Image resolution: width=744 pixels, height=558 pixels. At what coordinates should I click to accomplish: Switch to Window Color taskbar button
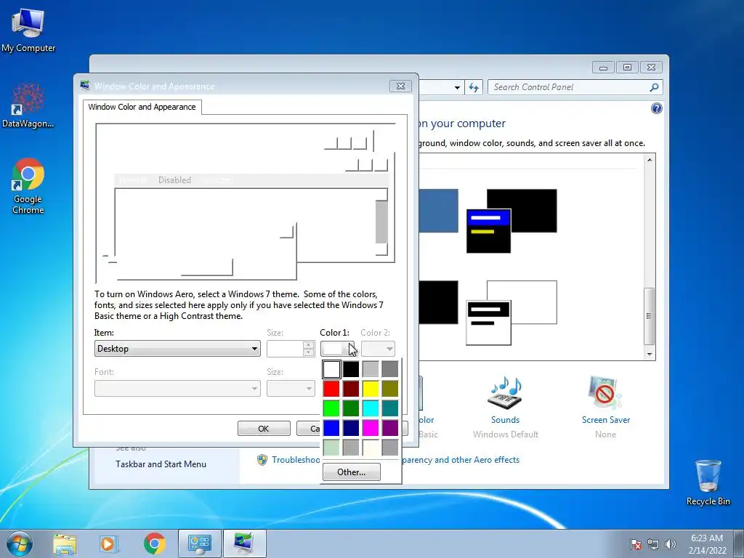point(244,543)
